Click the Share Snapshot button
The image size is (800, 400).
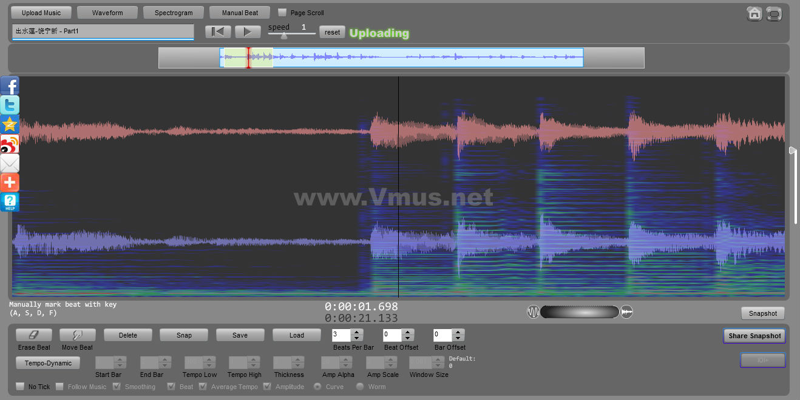pos(754,336)
